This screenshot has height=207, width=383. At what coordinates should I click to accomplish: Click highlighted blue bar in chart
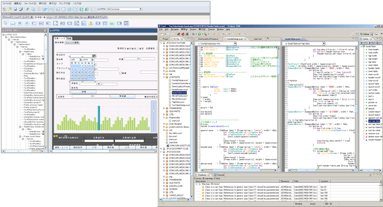[x=99, y=118]
